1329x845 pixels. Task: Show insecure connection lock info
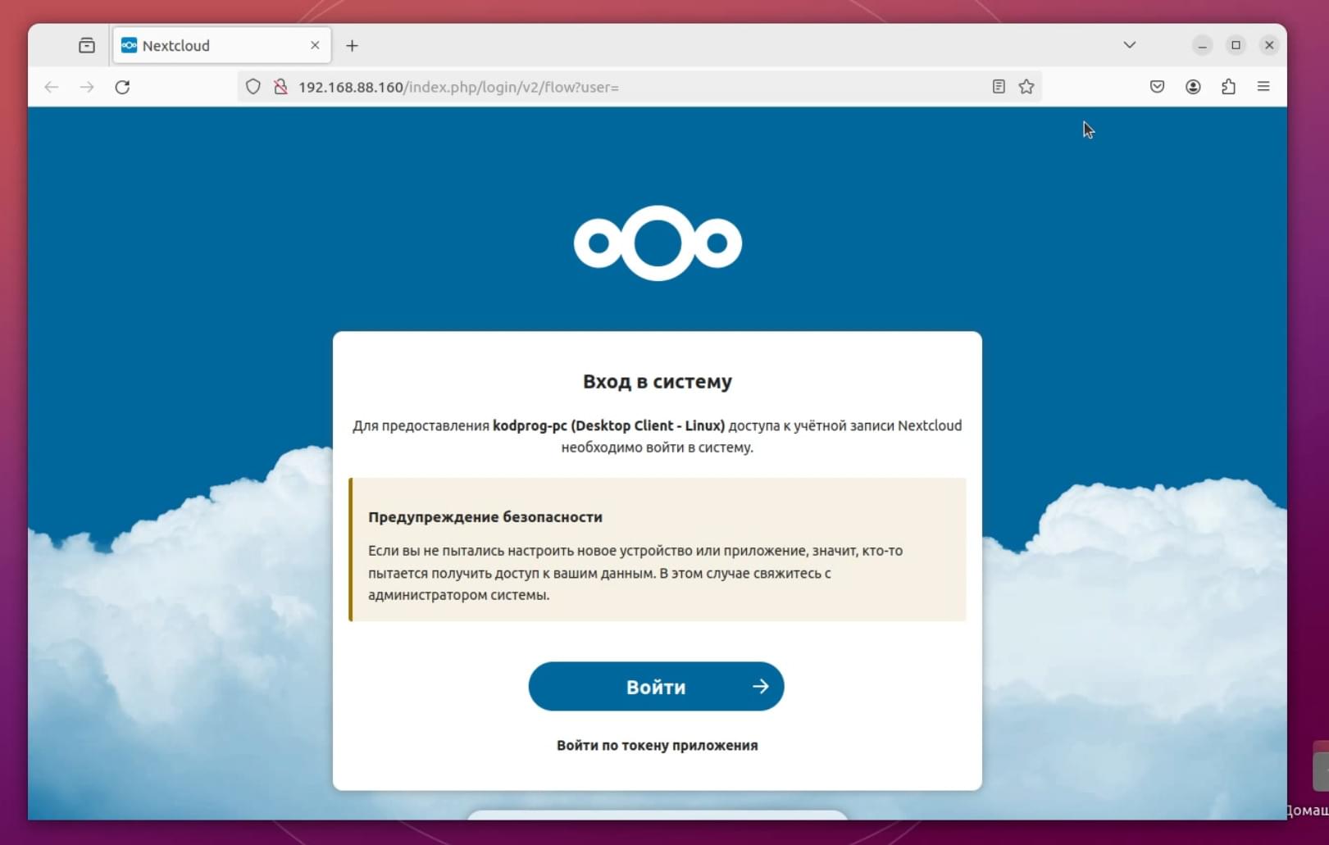(x=280, y=87)
